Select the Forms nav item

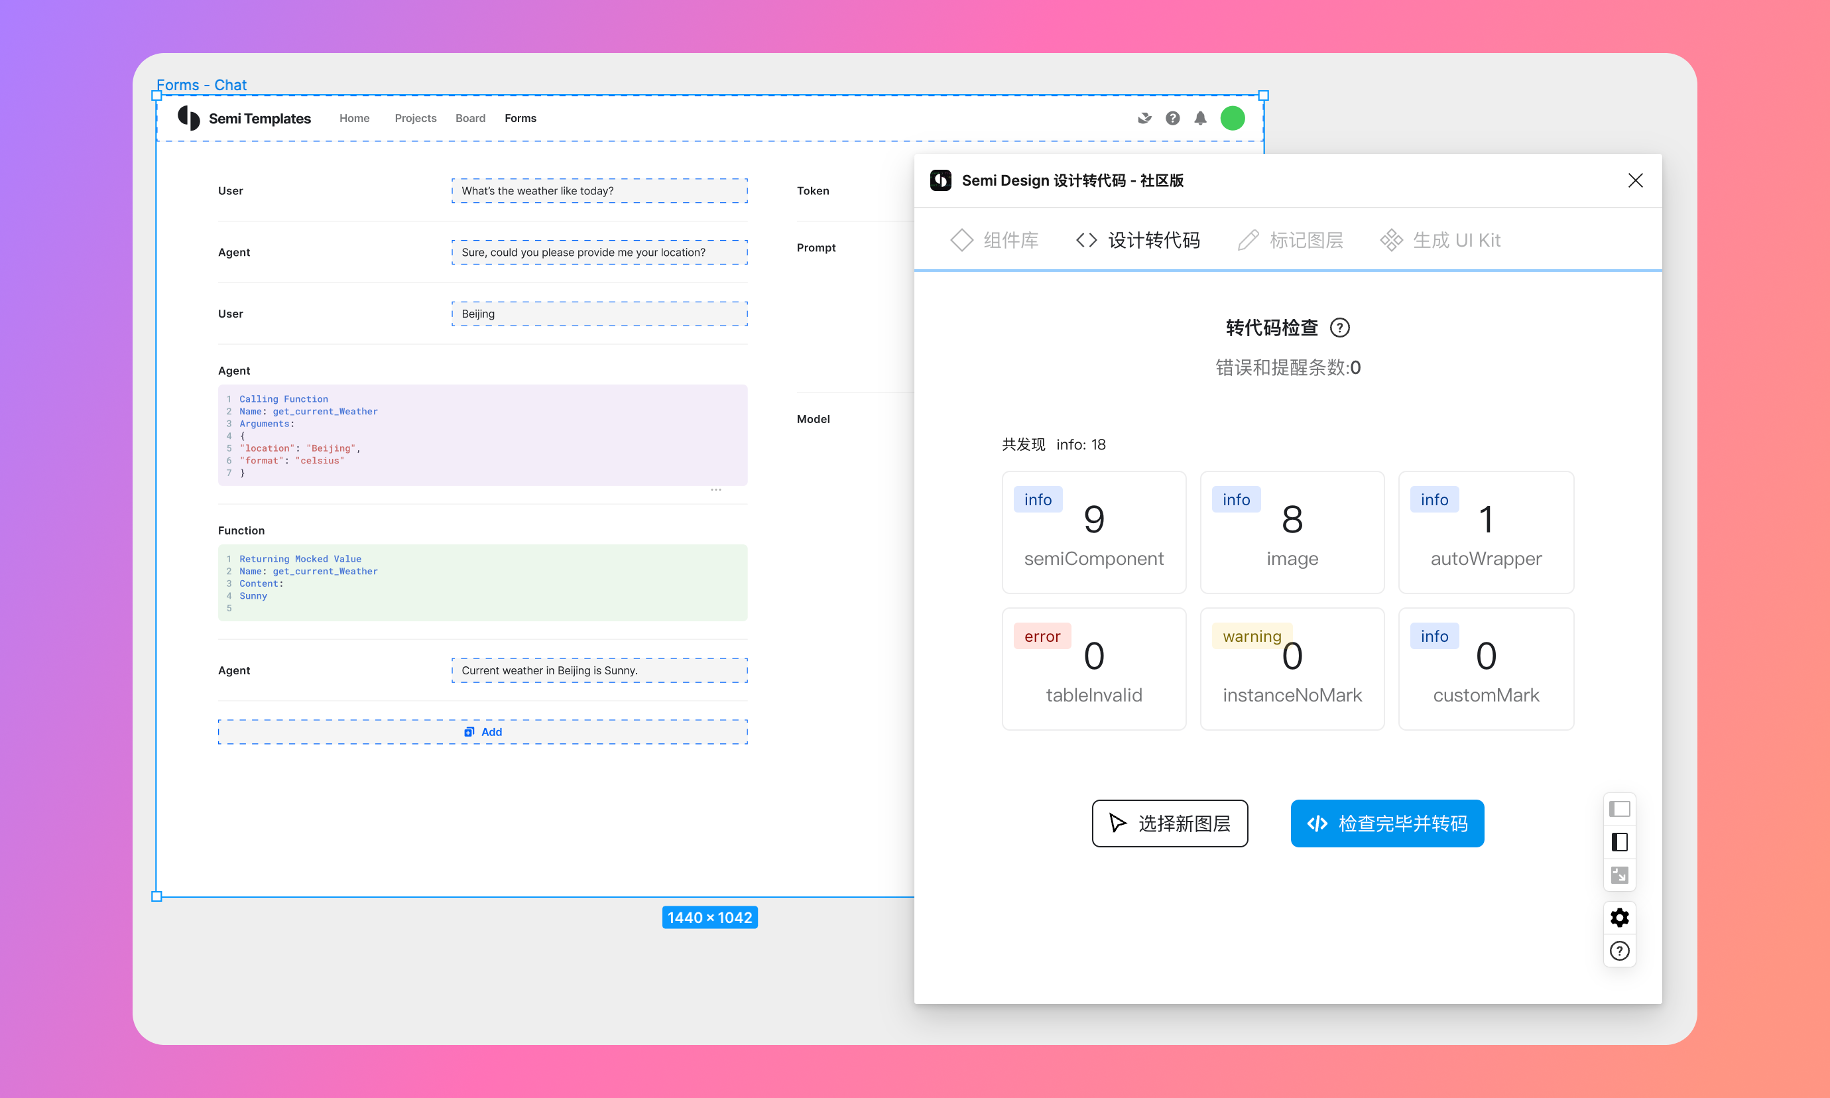click(520, 119)
